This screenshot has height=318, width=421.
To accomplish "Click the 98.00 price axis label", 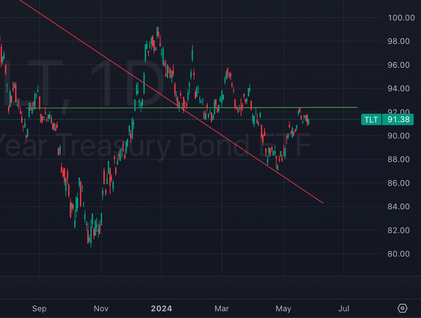I will coord(399,41).
